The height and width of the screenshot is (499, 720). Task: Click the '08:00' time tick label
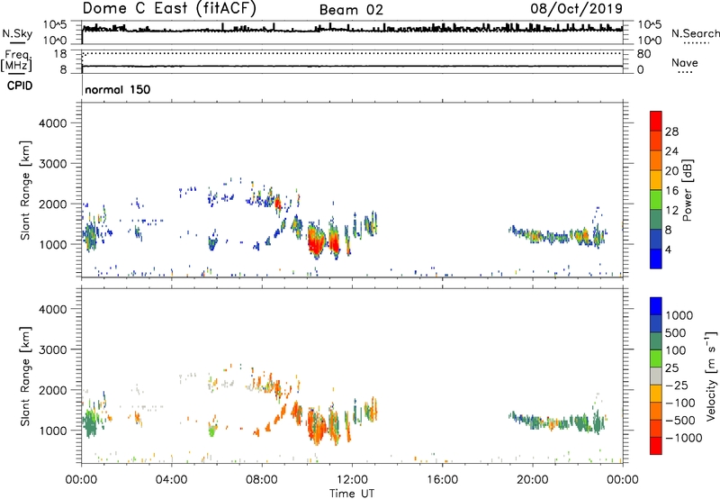coord(262,480)
